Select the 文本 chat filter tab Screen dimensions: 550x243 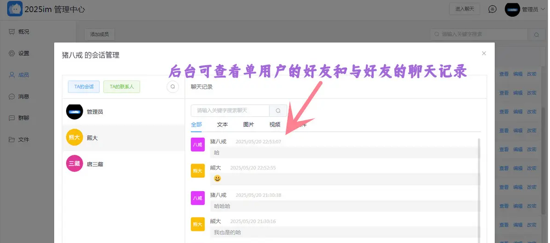coord(222,125)
